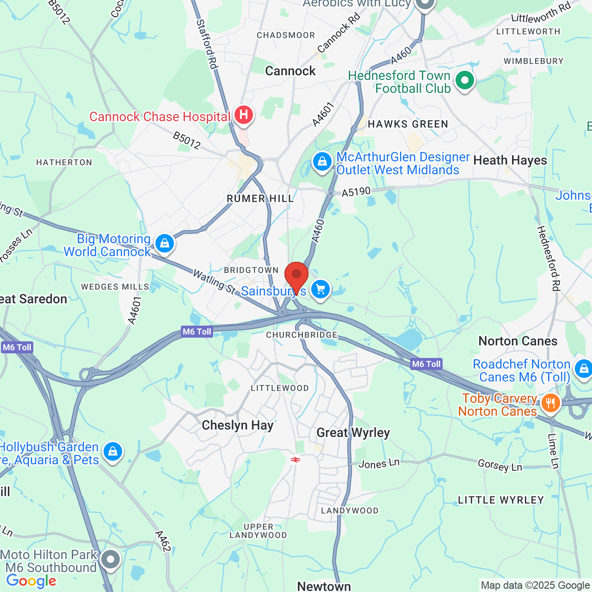
Task: Select the Sainsbury's shopping cart icon
Action: pyautogui.click(x=321, y=290)
